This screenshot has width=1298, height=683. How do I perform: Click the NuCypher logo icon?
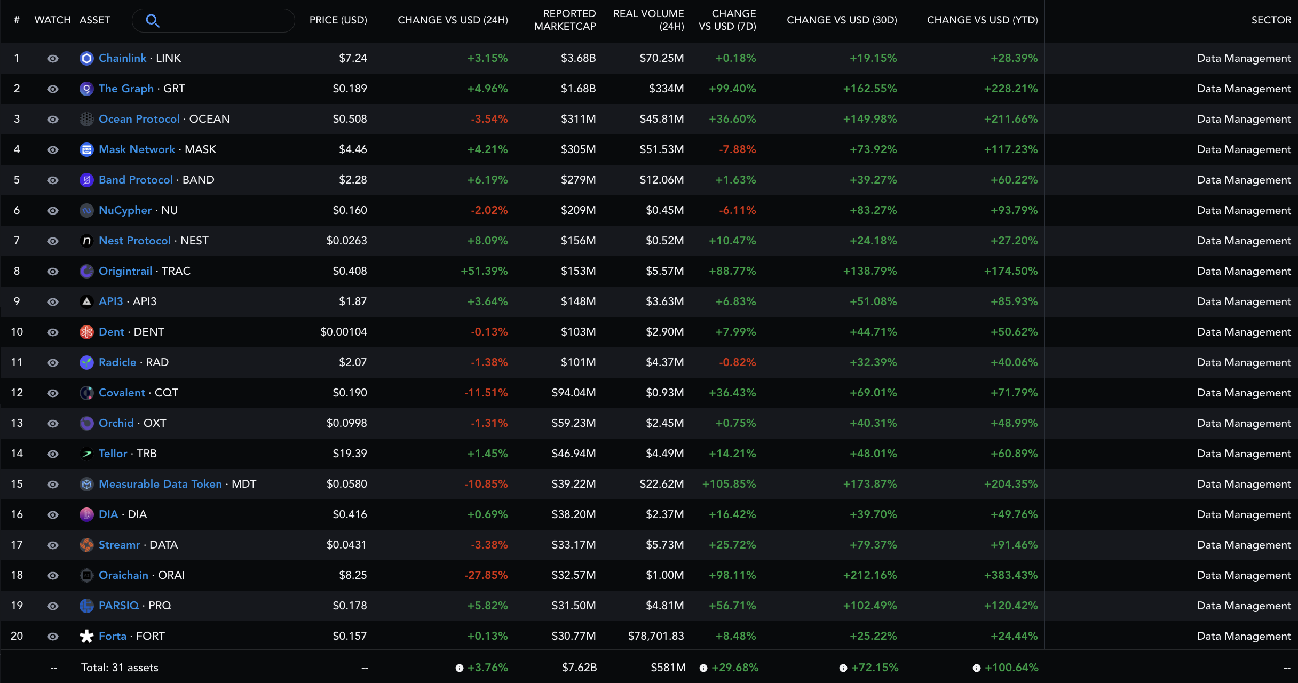tap(86, 210)
